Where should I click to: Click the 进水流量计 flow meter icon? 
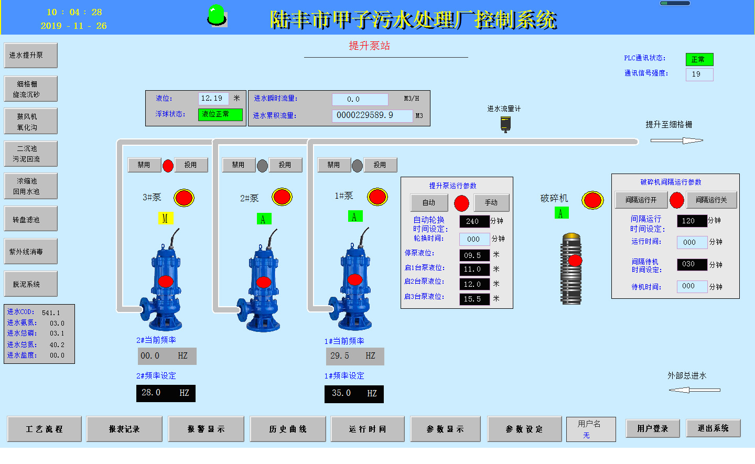point(505,124)
